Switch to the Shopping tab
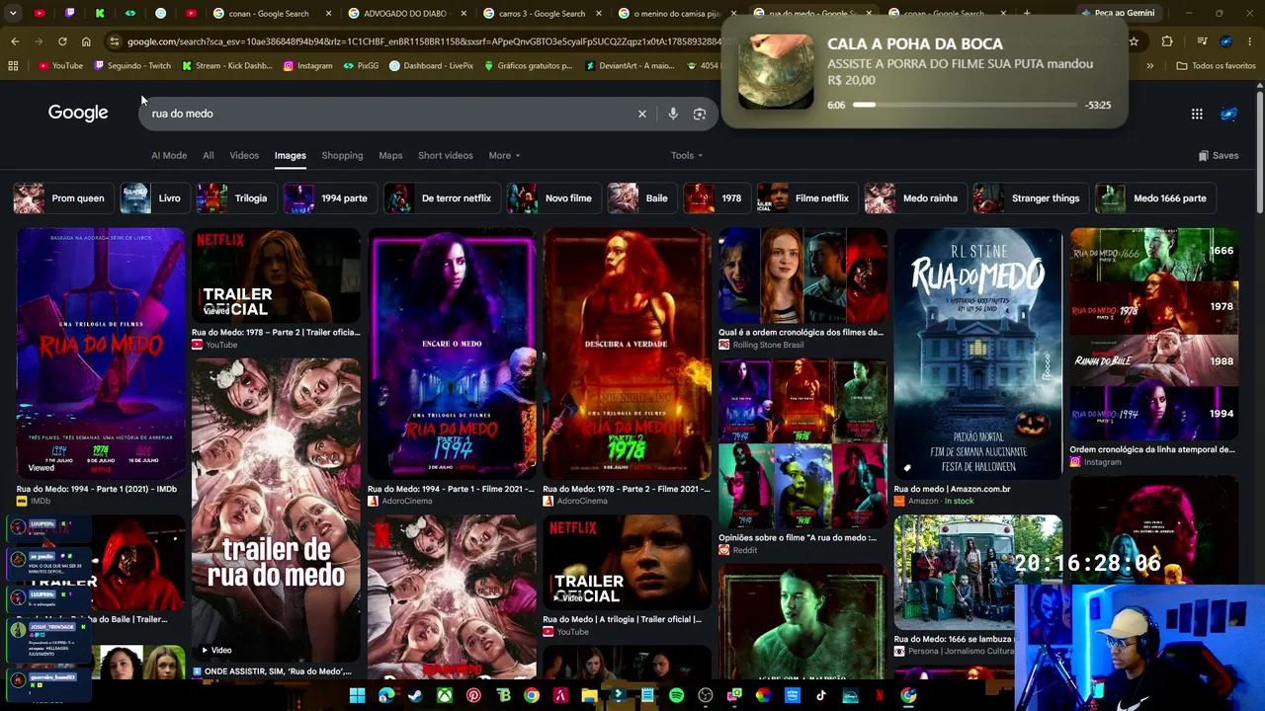The image size is (1265, 711). (x=342, y=155)
